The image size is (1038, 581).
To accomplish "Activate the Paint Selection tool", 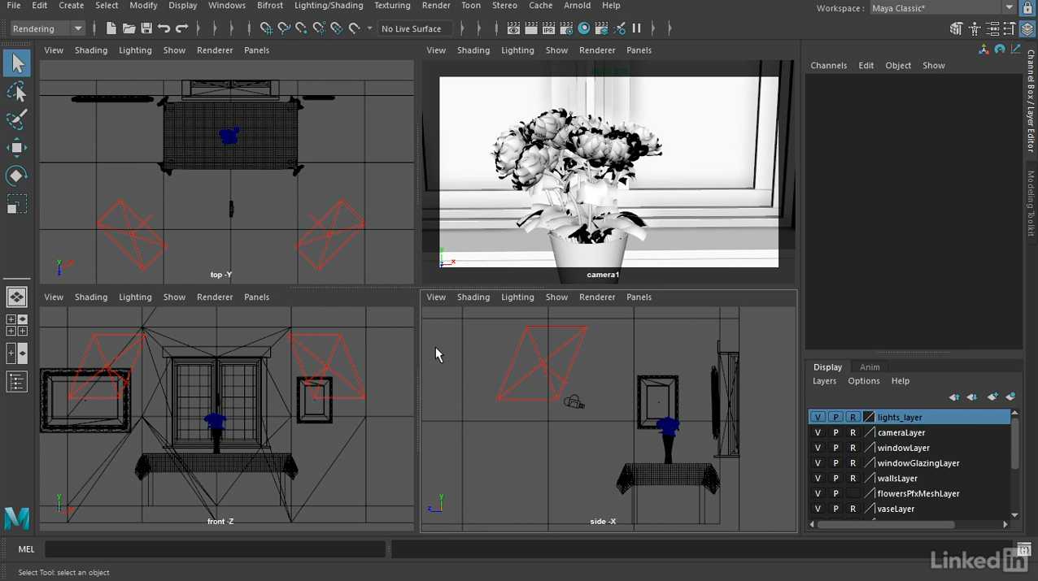I will (16, 119).
